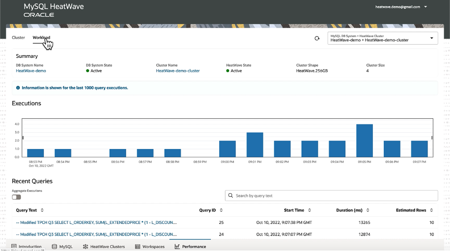Click the MySQL database icon in bottom bar
Screen dimensions: 450x251
54,247
